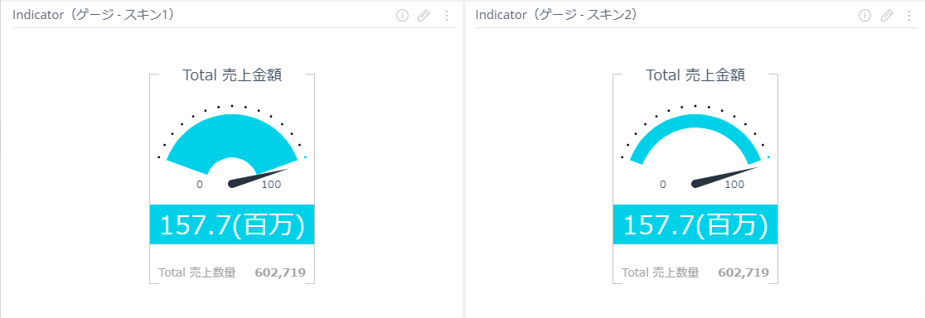
Task: Click the Total 売上金額 title in Skin2 gauge
Action: coord(695,75)
